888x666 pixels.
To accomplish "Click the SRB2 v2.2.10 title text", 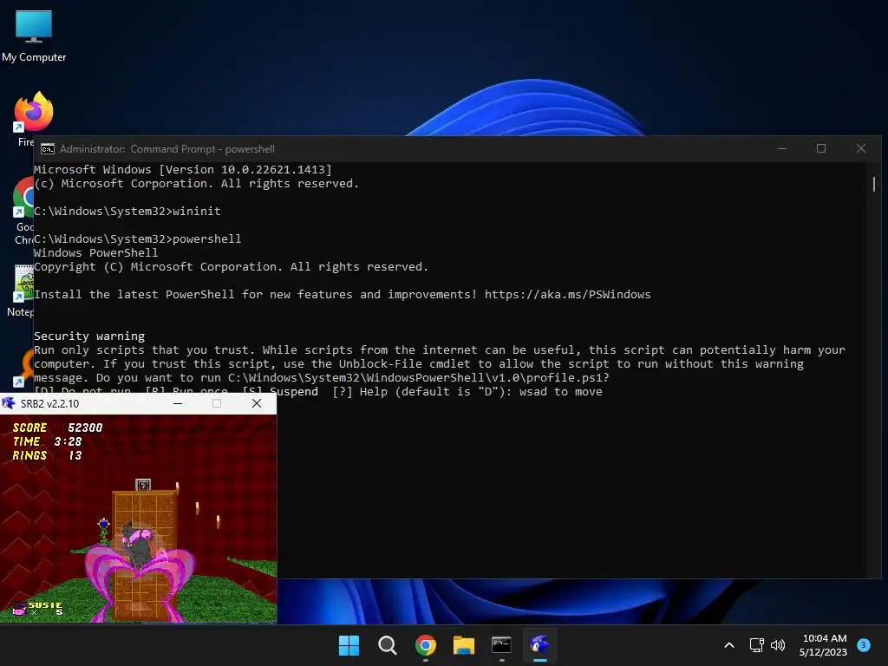I will [49, 404].
